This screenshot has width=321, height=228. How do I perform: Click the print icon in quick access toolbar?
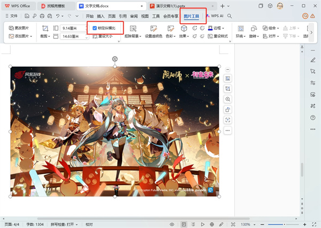(42, 16)
